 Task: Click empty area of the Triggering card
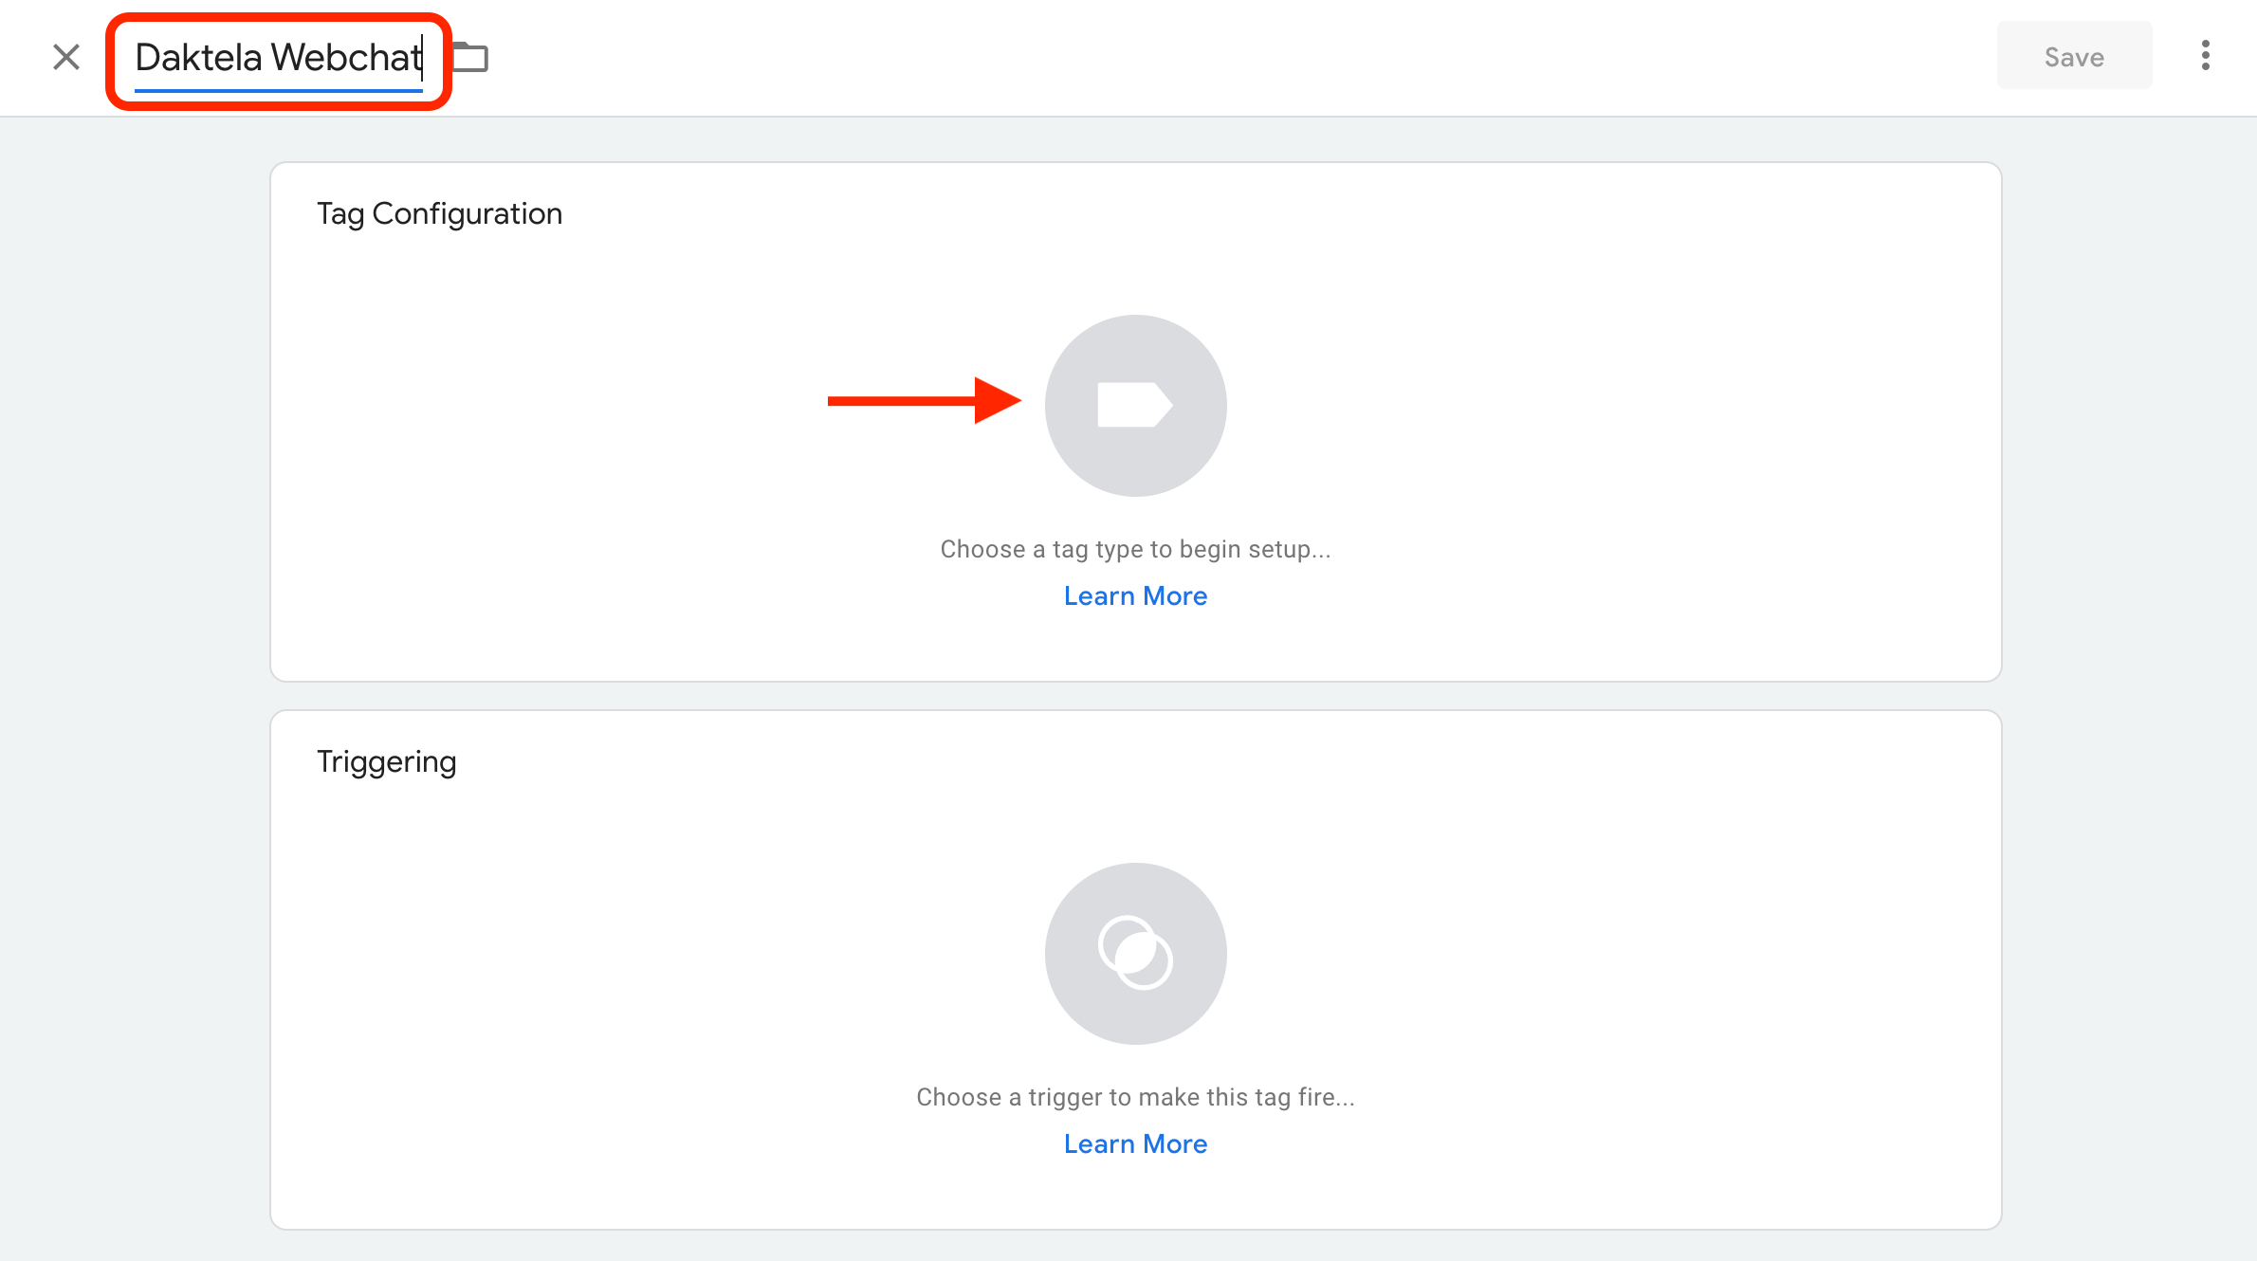[1612, 967]
